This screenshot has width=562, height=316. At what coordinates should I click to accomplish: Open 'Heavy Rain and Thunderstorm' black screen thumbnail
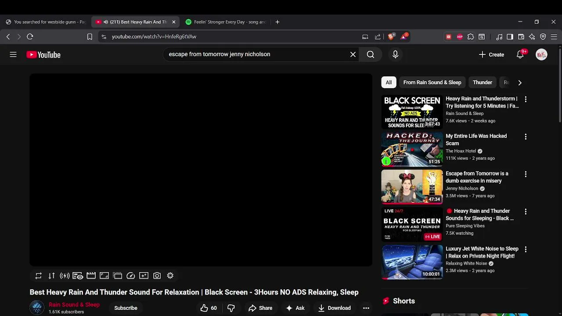(x=412, y=112)
